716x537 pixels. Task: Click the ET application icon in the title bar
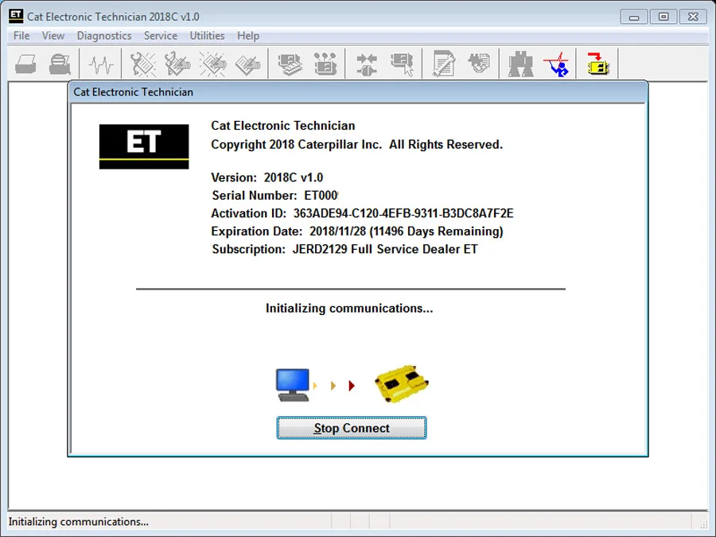click(16, 16)
